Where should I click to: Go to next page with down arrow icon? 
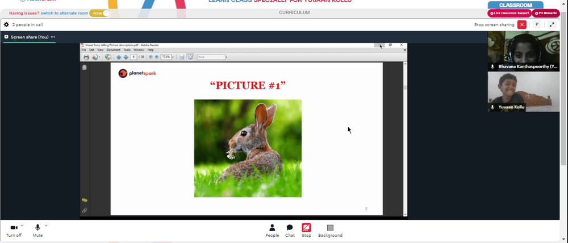[x=126, y=57]
